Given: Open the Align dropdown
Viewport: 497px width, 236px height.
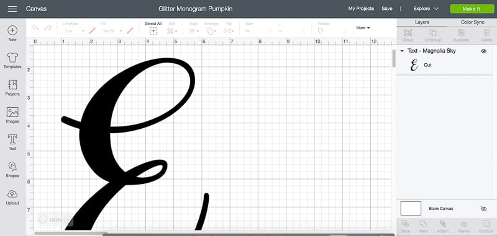Looking at the screenshot, I should tap(194, 31).
